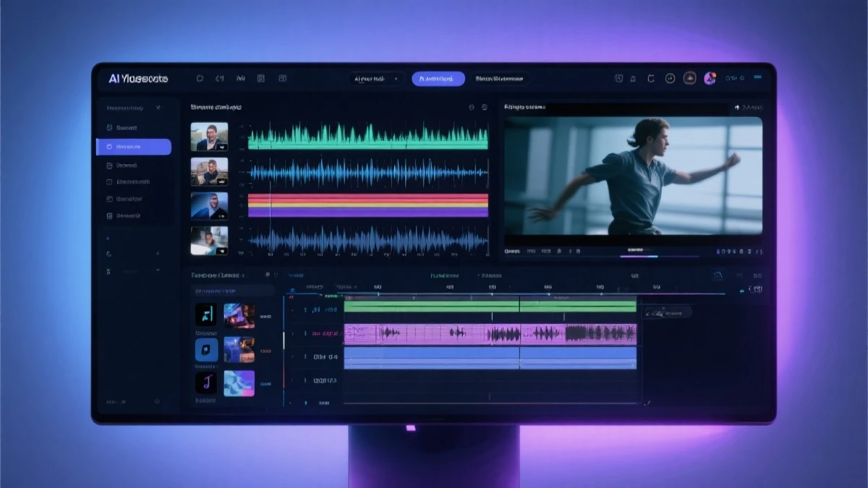
Task: Toggle the power icon at the sidebar bottom
Action: coord(157,401)
